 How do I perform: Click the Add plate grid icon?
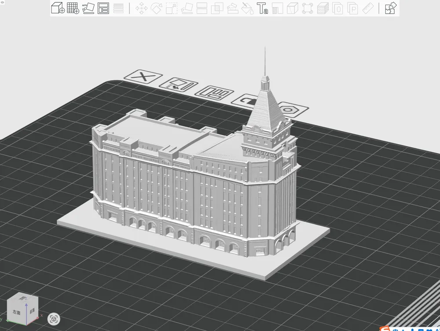pyautogui.click(x=73, y=8)
